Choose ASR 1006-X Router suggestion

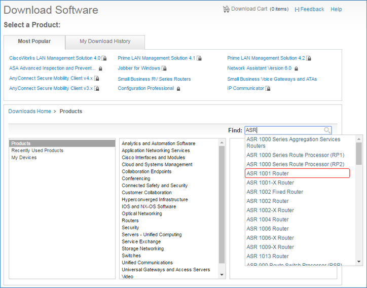click(x=270, y=238)
